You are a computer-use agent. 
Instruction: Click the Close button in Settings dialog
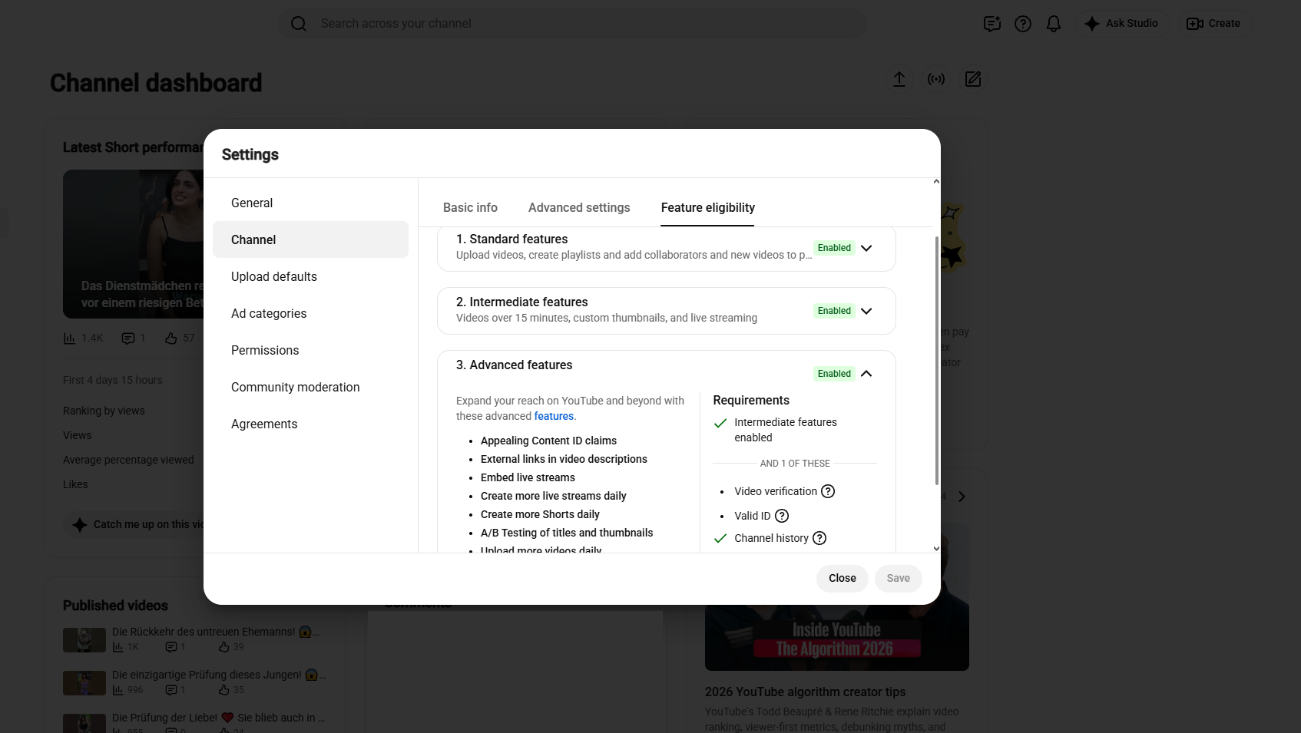(842, 578)
